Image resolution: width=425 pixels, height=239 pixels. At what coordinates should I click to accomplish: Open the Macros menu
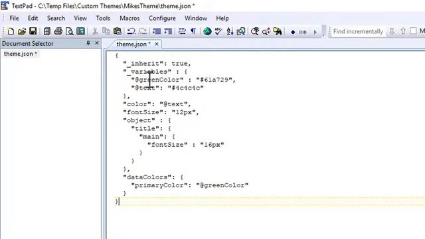[129, 18]
